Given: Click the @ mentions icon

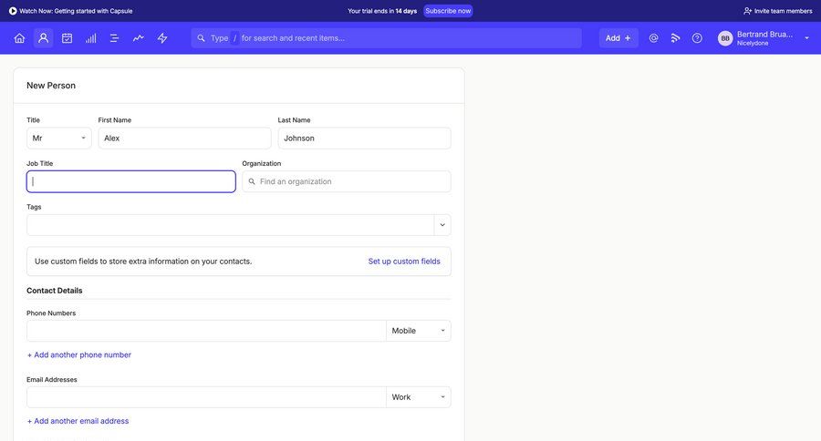Looking at the screenshot, I should point(653,38).
